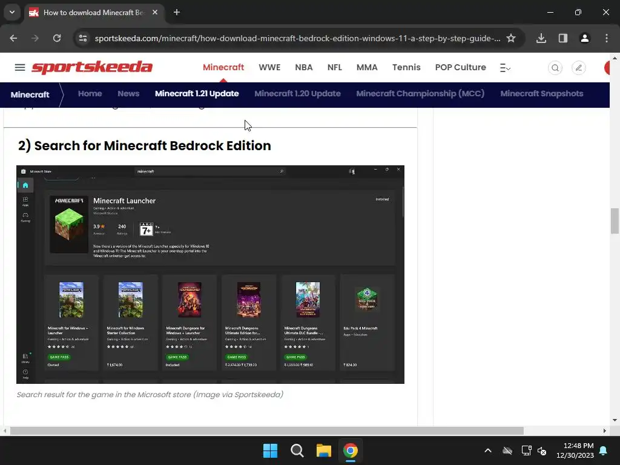Open the NBA navigation item
Screen dimensions: 620x465
(x=304, y=67)
